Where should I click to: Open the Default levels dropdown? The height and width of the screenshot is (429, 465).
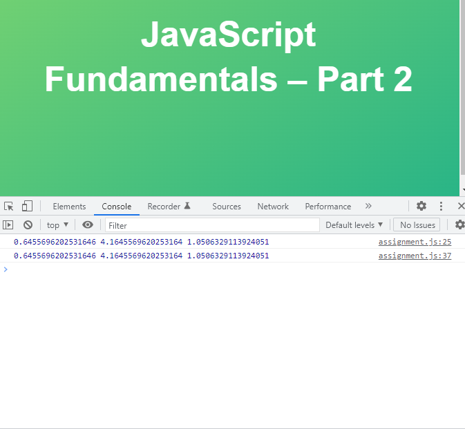point(354,225)
